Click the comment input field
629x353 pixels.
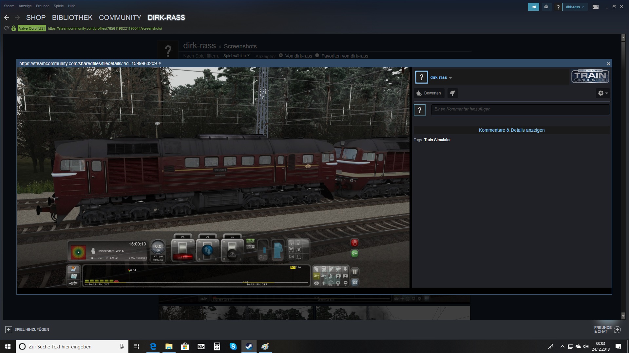[x=520, y=109]
